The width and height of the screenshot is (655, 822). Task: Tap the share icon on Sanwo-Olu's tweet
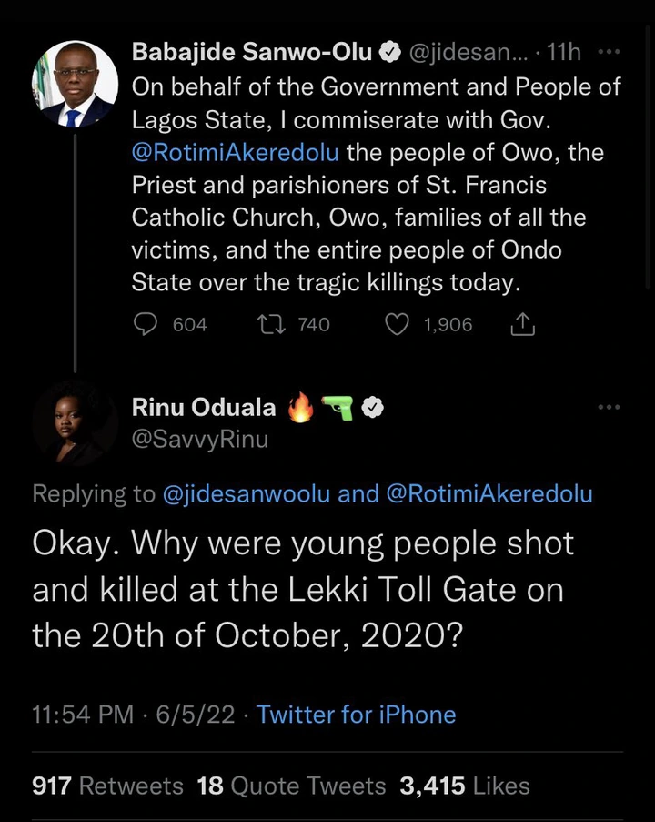coord(523,324)
